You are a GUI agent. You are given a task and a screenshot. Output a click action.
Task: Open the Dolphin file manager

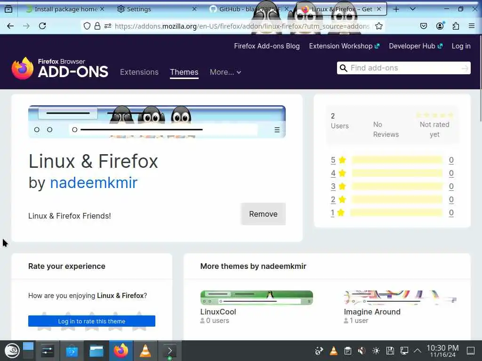coord(96,351)
